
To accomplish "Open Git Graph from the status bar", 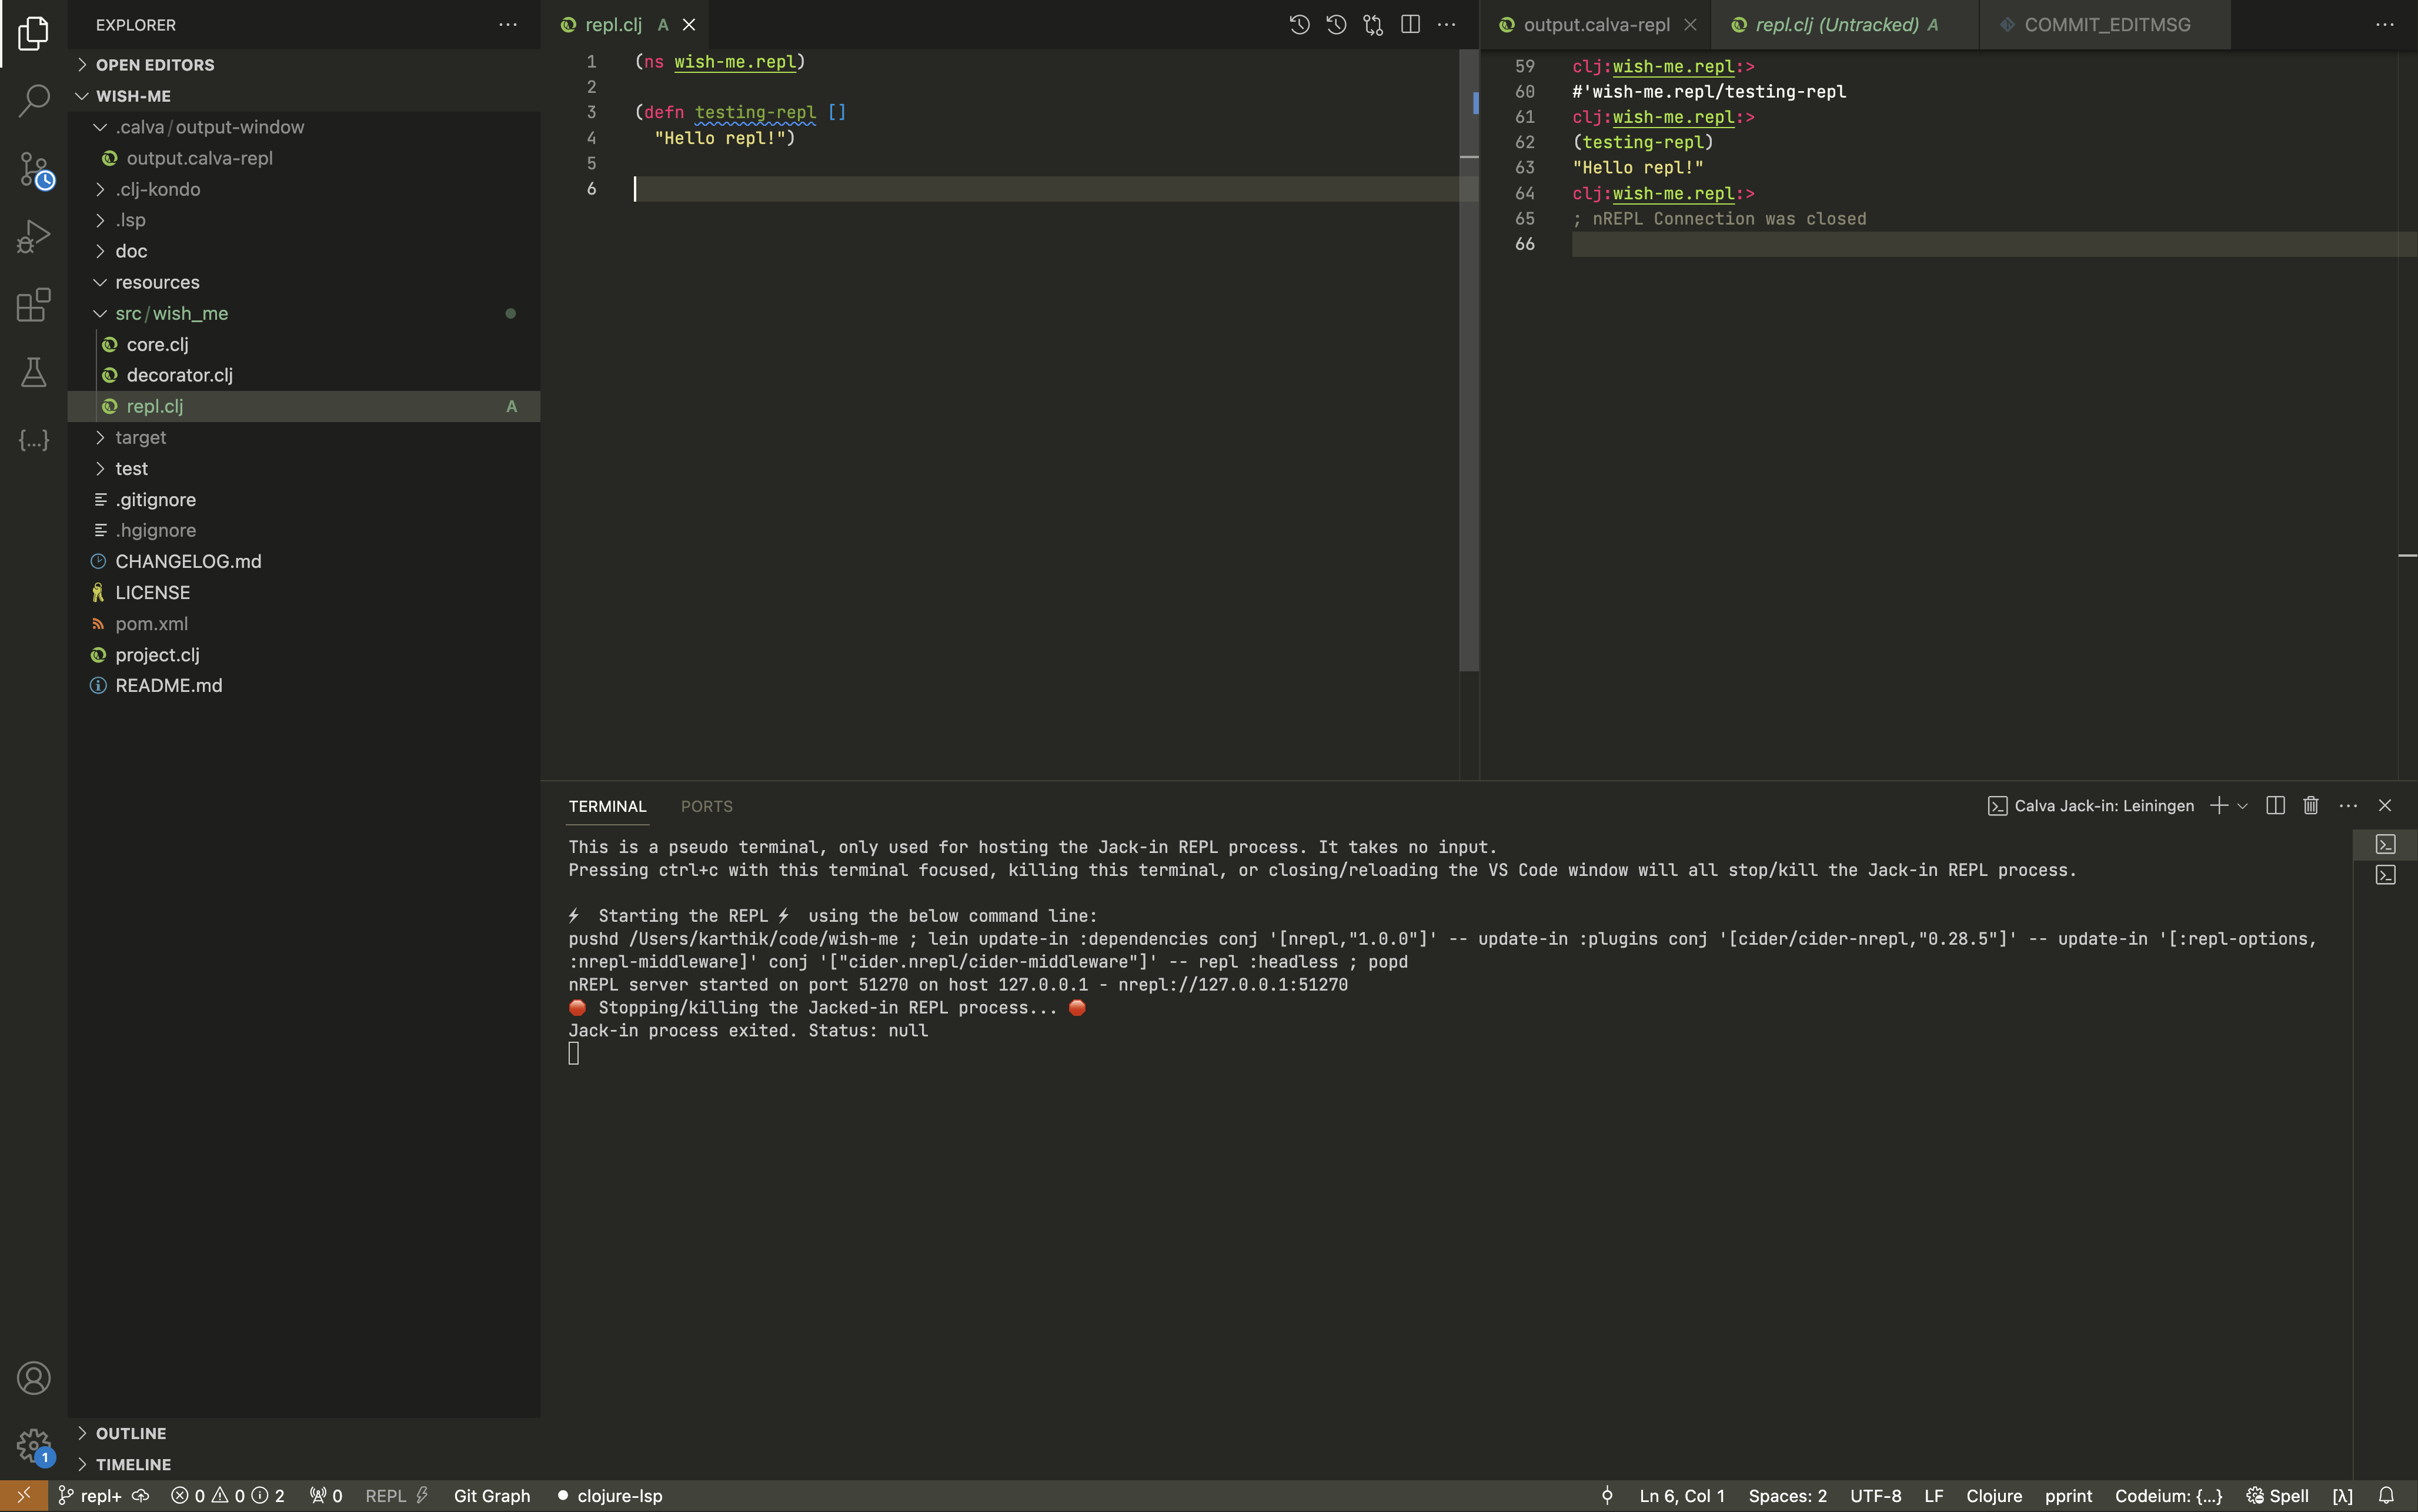I will coord(492,1496).
